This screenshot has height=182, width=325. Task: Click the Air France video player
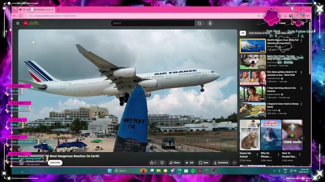pyautogui.click(x=128, y=91)
